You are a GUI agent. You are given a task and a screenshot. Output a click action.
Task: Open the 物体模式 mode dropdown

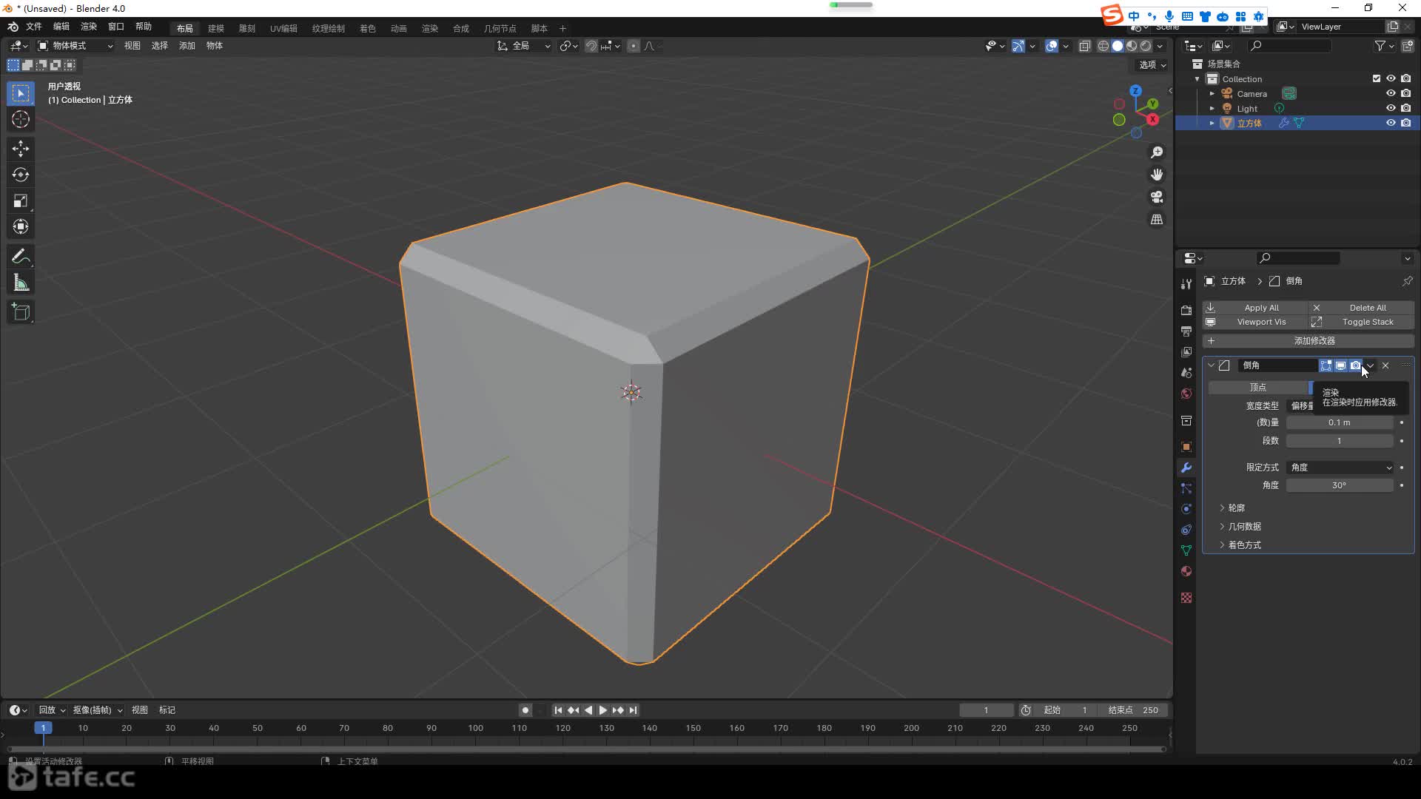[75, 46]
